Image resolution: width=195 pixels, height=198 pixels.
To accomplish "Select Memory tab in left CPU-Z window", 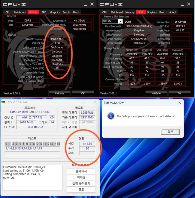I will tap(33, 12).
